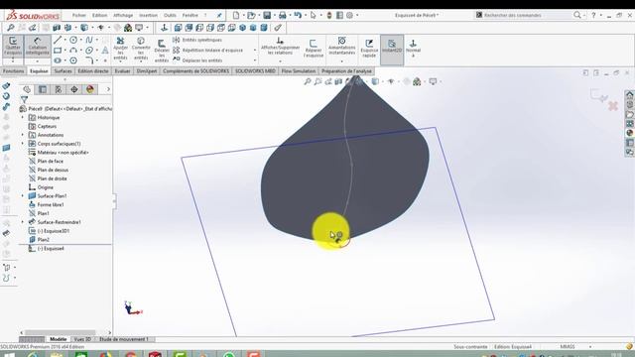
Task: Open the Affichage menu
Action: point(123,15)
